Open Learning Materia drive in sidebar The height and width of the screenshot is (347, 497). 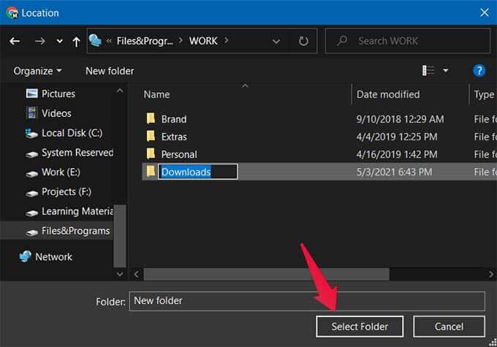[77, 212]
